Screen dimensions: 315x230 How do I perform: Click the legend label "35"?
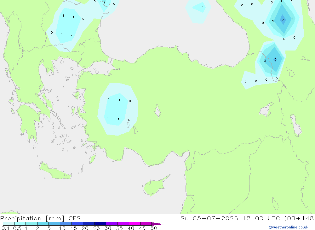coord(119,228)
